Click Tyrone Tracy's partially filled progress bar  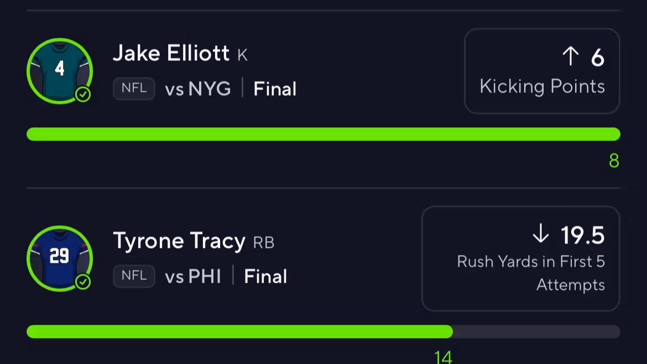pos(239,331)
